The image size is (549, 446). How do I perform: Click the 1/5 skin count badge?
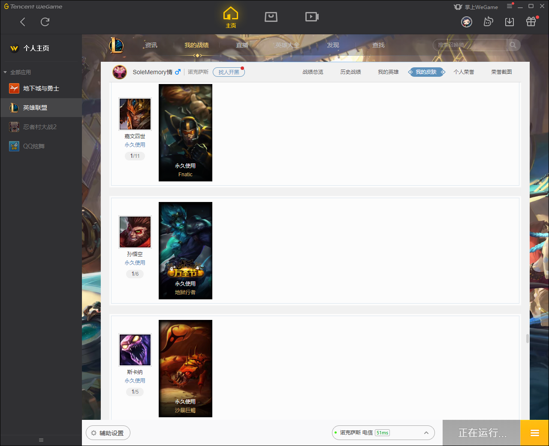135,392
